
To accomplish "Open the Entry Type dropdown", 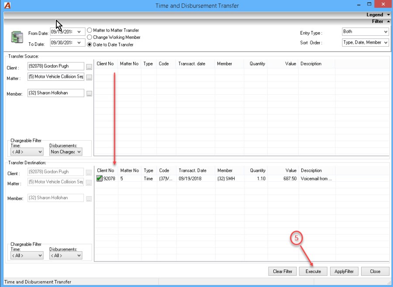I will [x=365, y=32].
